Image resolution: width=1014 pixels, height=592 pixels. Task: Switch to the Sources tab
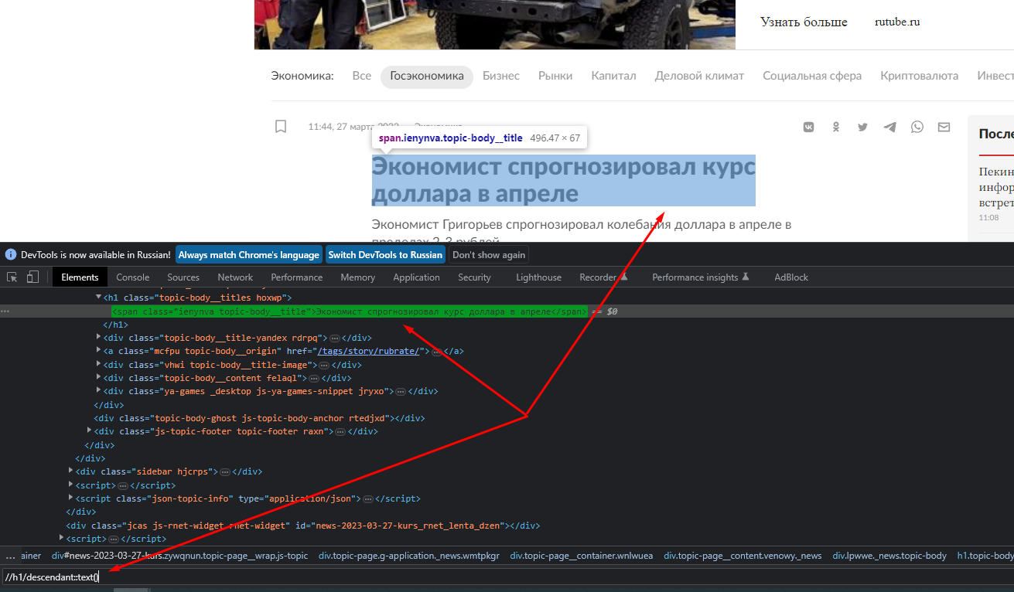point(183,277)
